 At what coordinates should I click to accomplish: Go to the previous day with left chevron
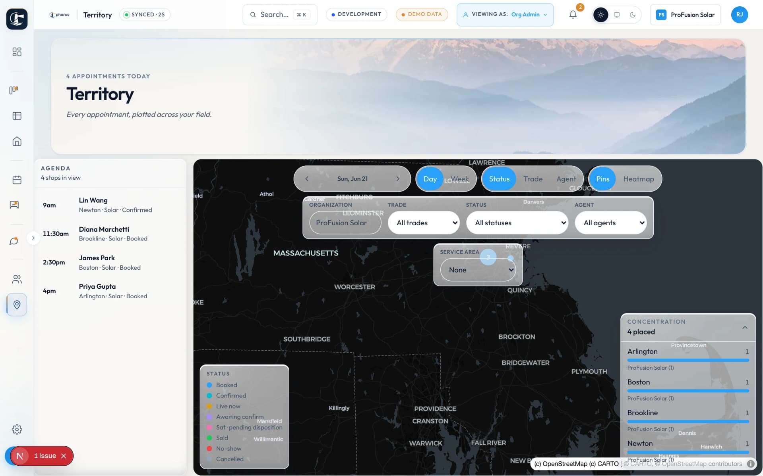click(307, 179)
